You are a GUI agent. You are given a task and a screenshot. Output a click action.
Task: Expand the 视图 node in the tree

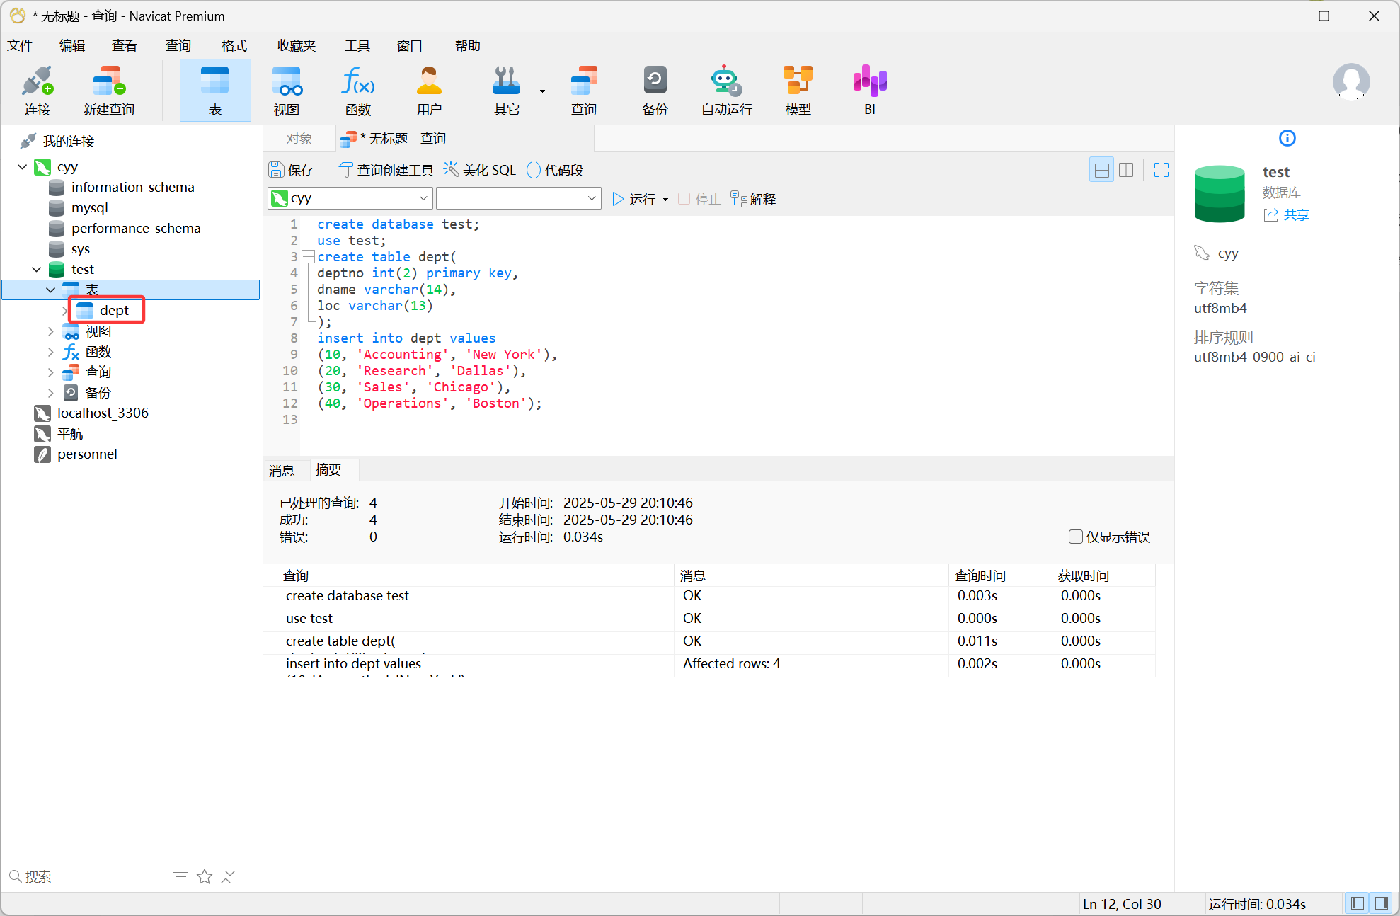[50, 331]
